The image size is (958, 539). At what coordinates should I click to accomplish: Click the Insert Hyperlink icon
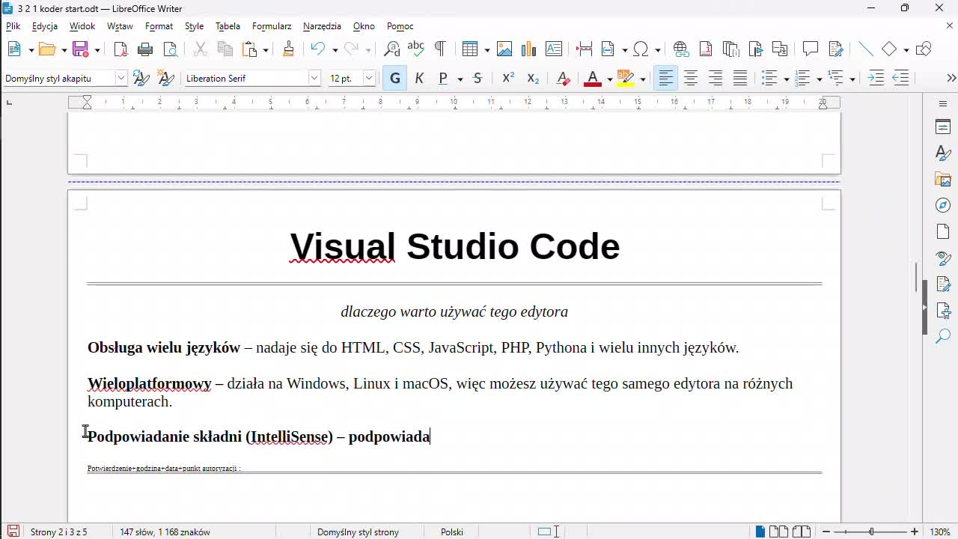[x=680, y=49]
